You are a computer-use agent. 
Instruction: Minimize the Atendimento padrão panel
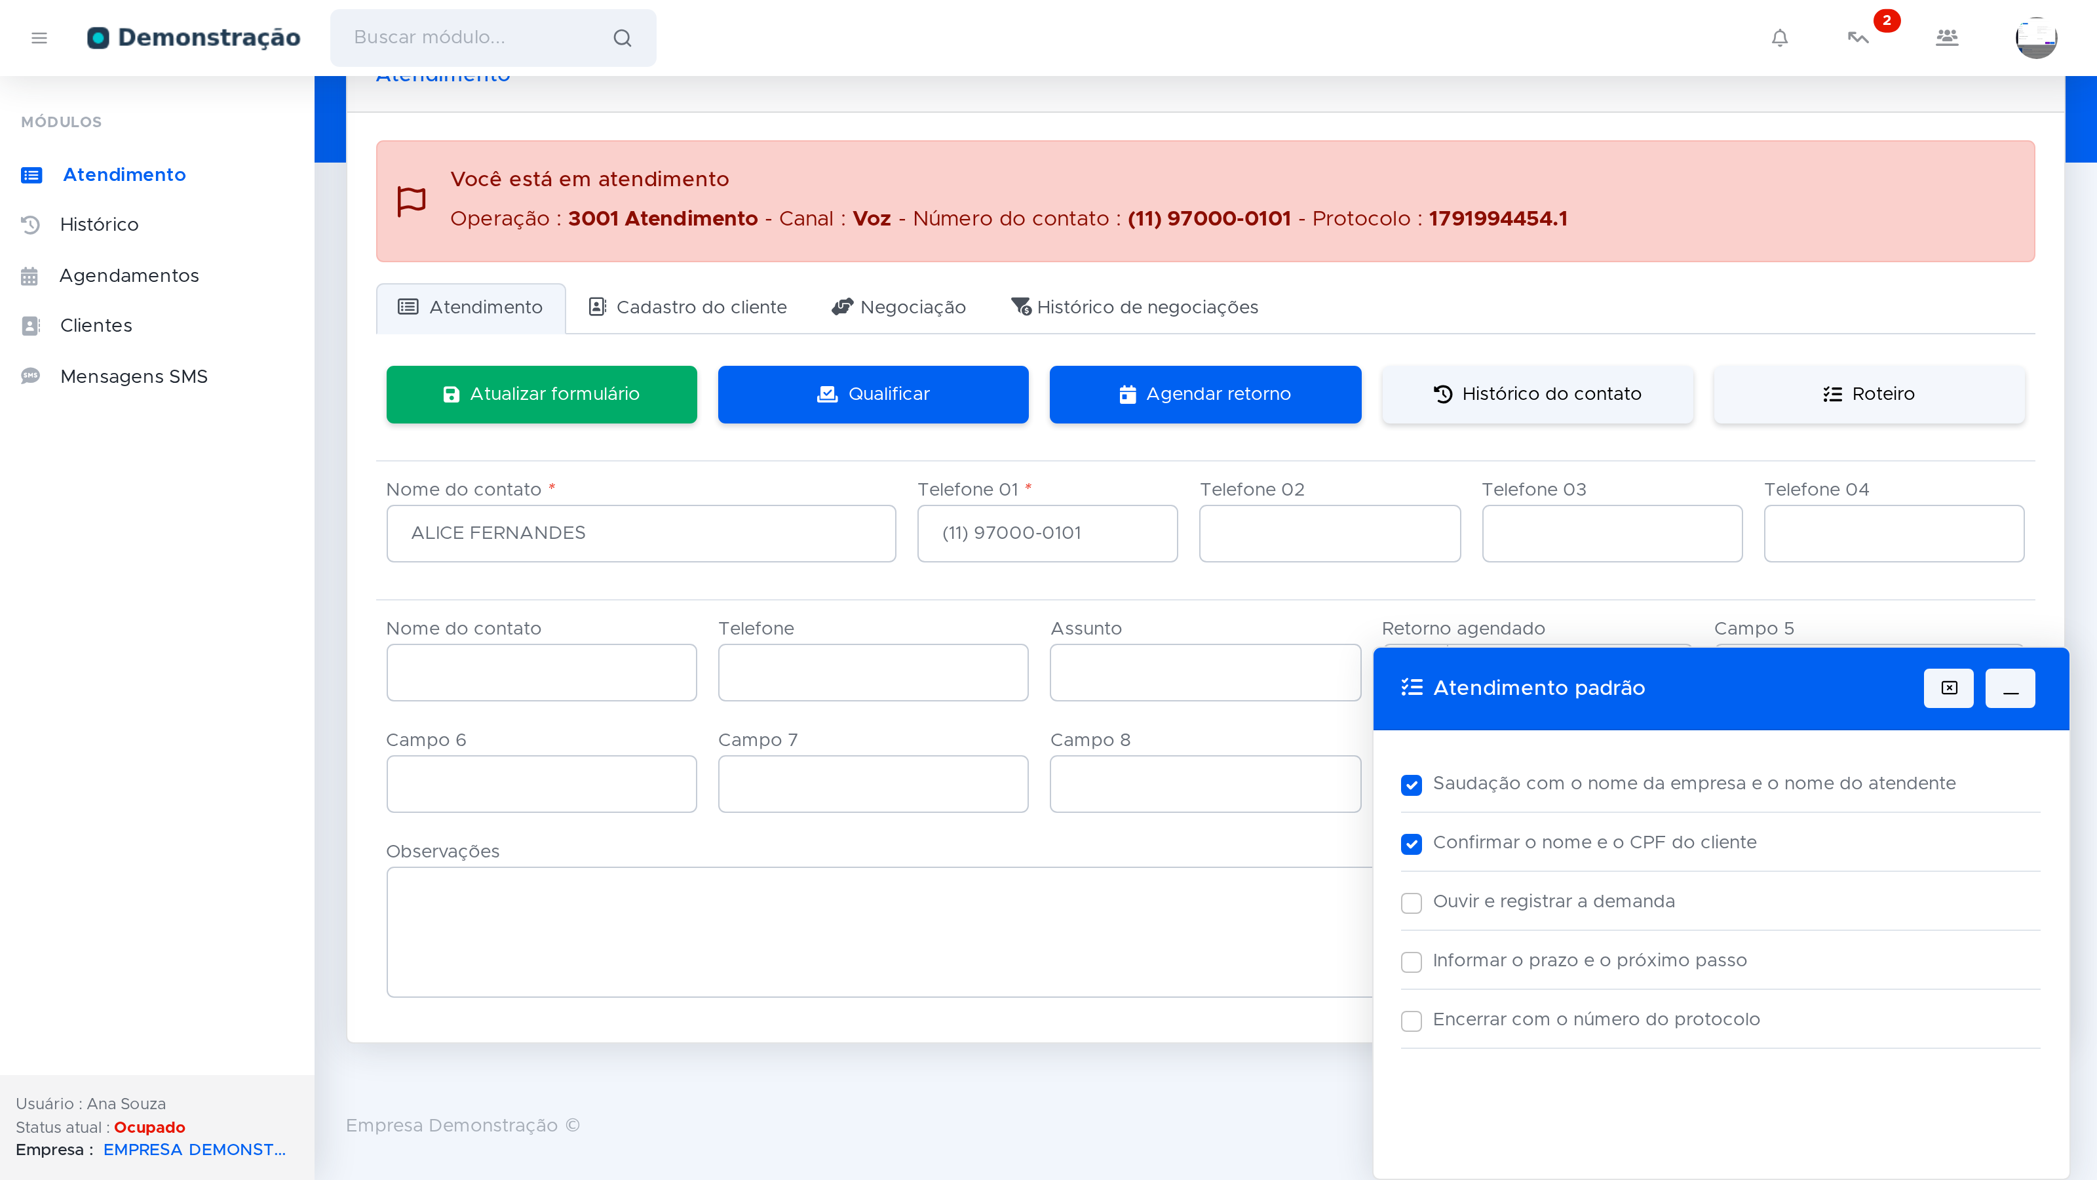pyautogui.click(x=2010, y=688)
